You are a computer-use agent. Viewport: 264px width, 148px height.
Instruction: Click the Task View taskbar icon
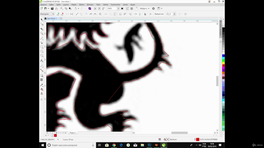(99, 145)
